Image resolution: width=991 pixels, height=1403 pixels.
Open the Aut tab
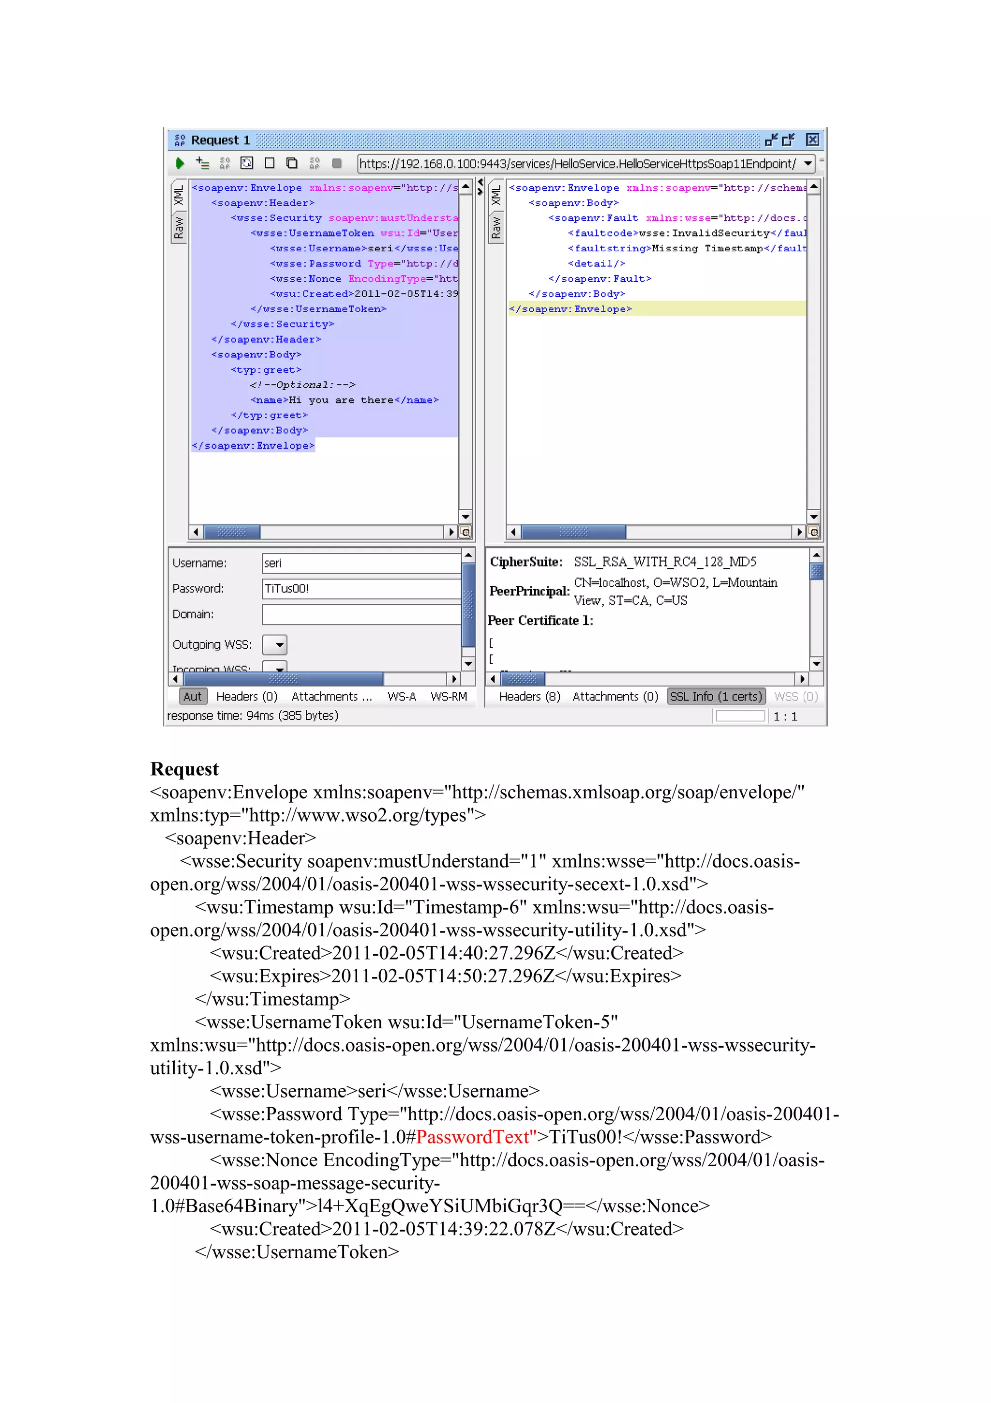pyautogui.click(x=192, y=697)
